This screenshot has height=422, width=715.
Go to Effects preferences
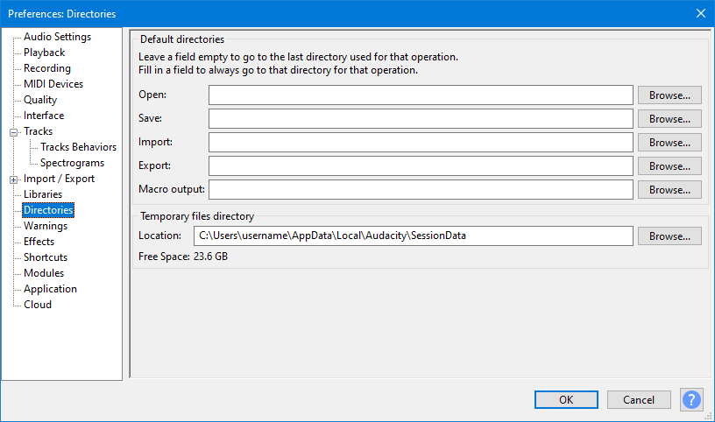pyautogui.click(x=39, y=242)
